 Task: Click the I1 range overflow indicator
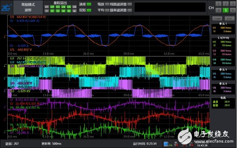[47, 11]
